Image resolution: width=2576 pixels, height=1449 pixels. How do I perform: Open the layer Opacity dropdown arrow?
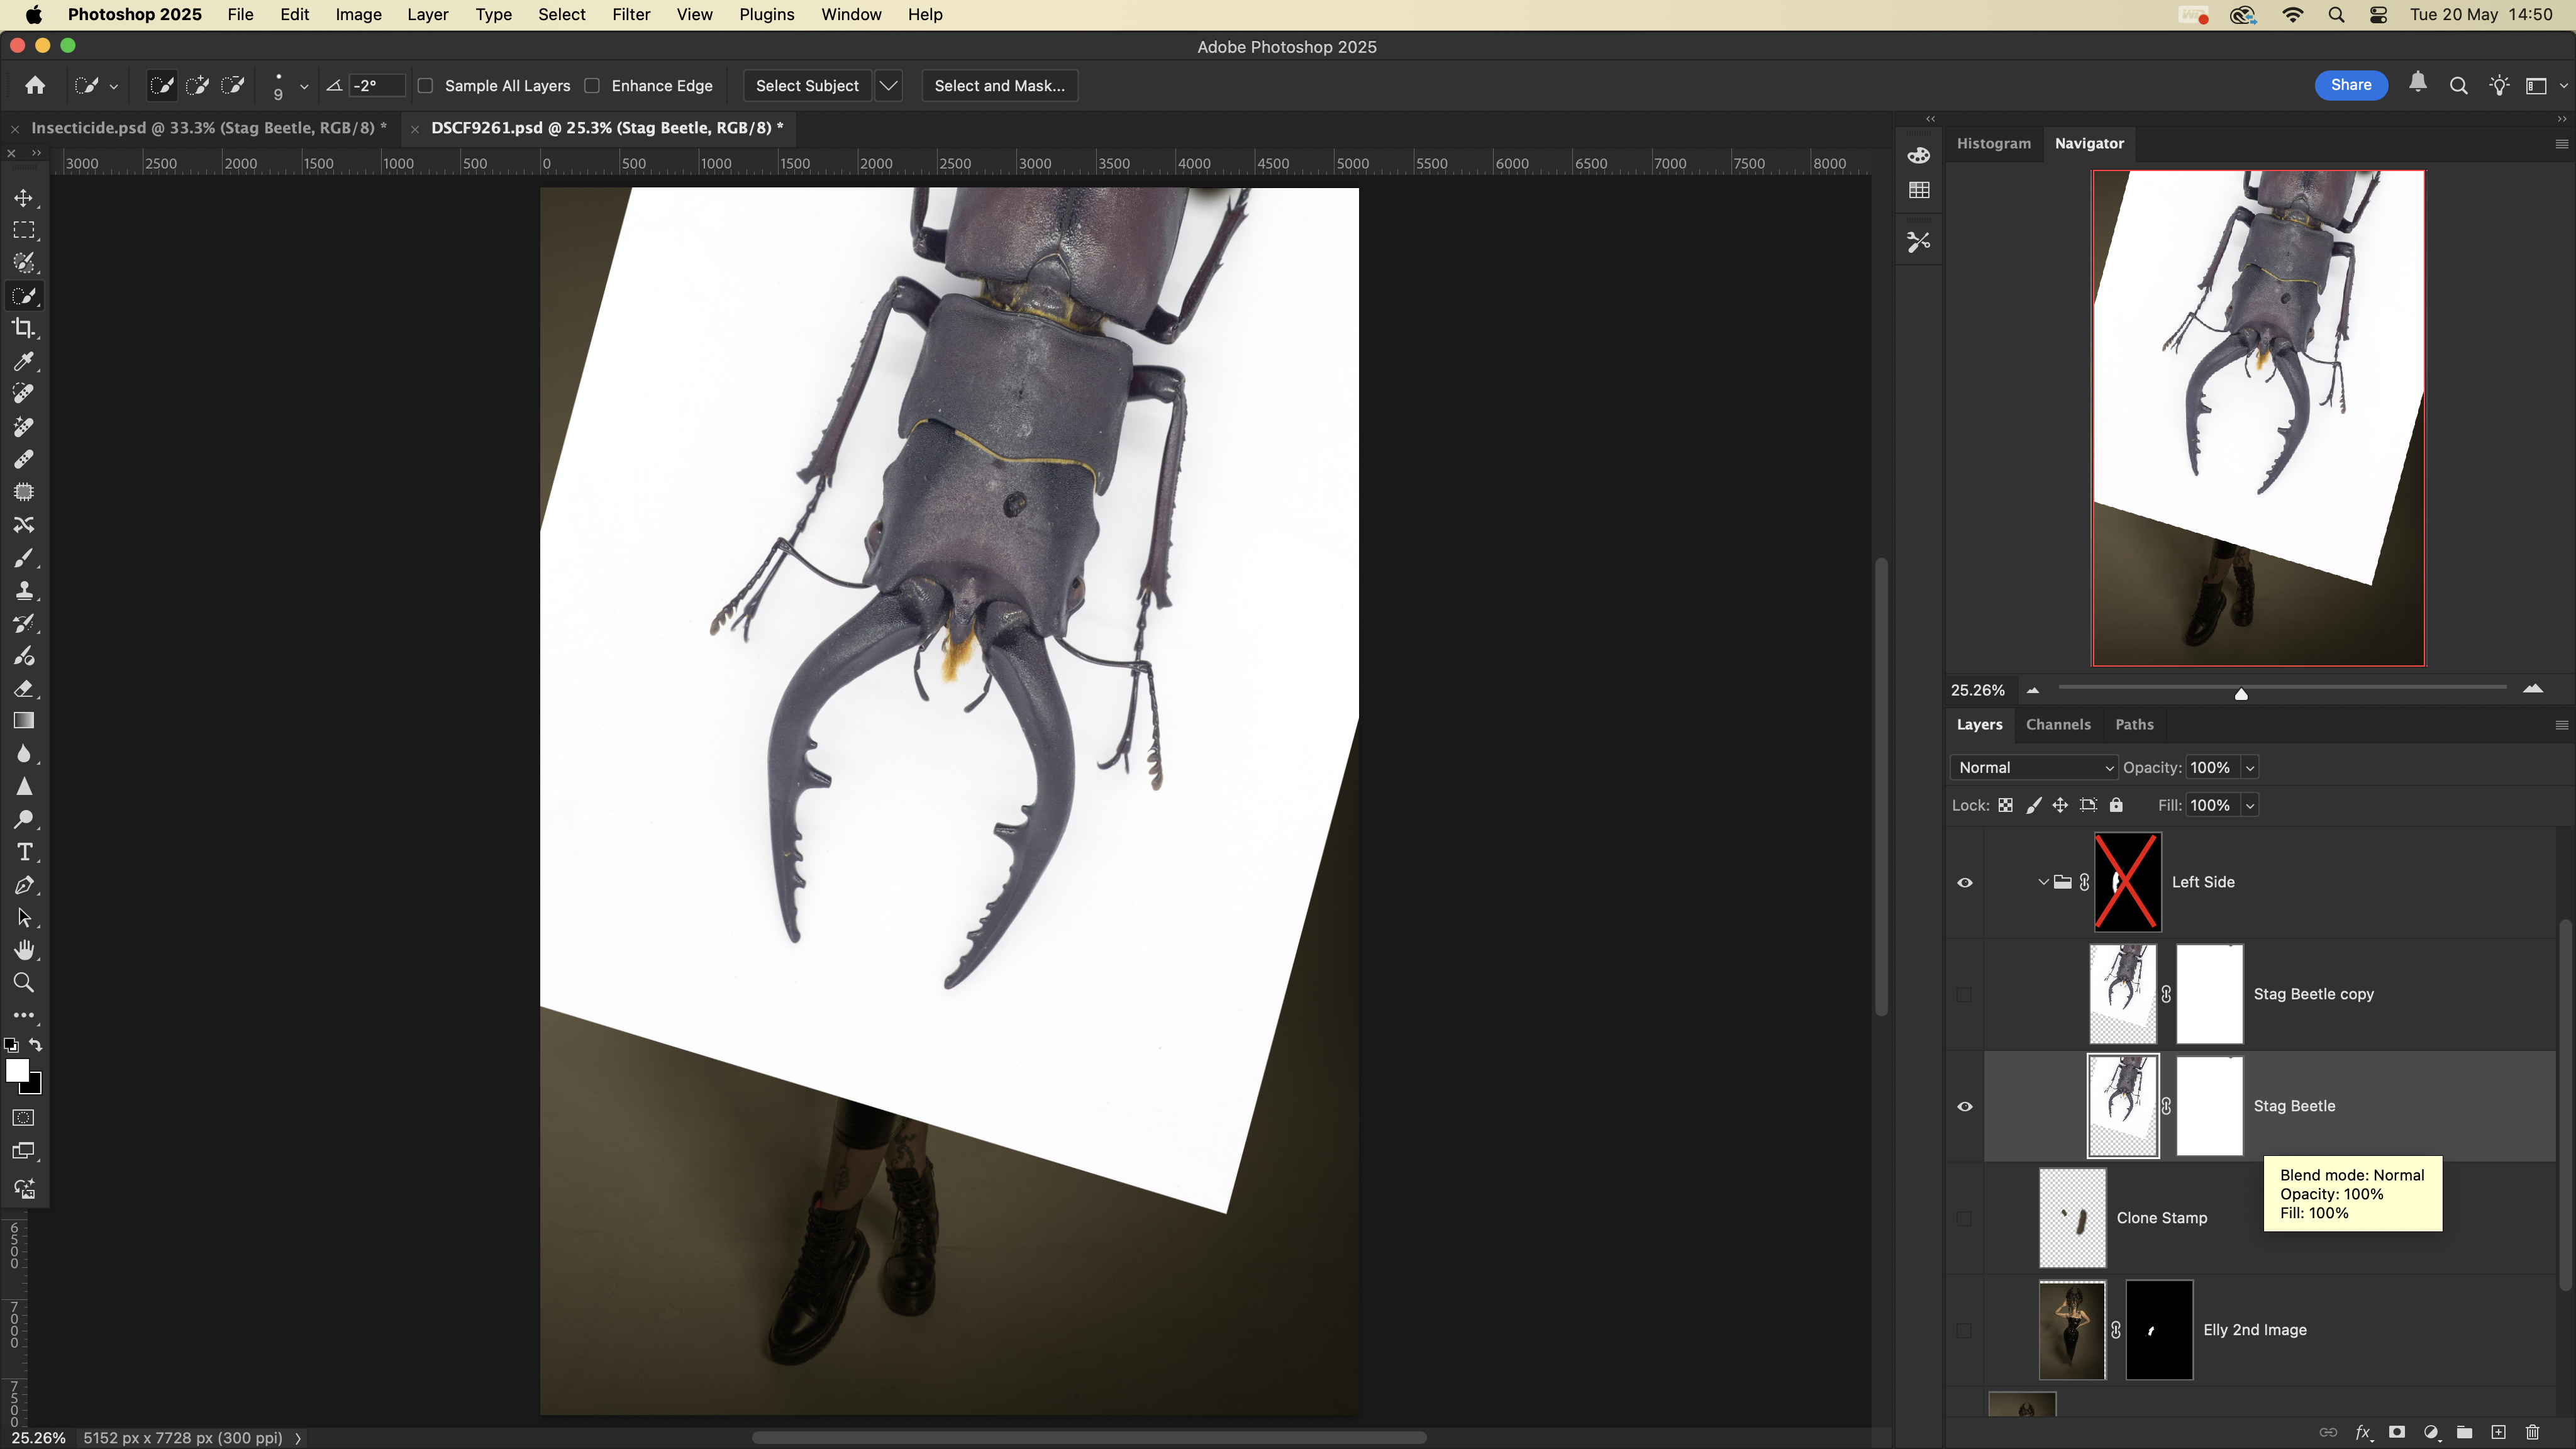(2250, 767)
